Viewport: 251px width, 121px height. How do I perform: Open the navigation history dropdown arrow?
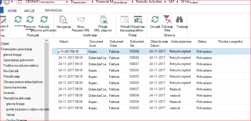(12, 2)
